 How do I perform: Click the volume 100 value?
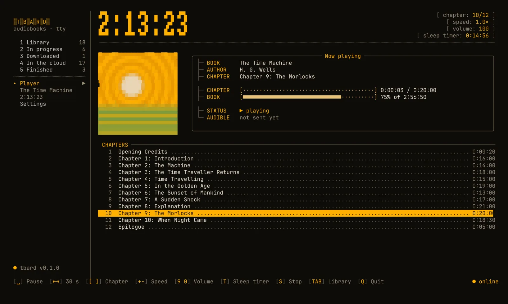coord(484,29)
